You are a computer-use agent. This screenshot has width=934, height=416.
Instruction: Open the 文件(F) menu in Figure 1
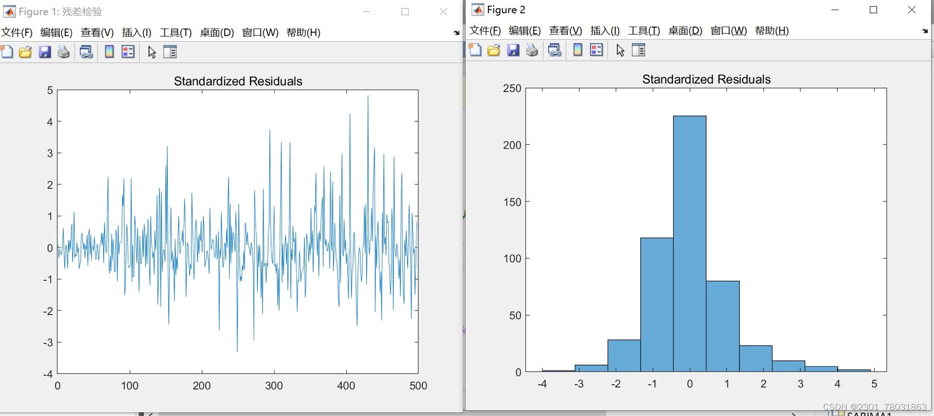tap(17, 33)
